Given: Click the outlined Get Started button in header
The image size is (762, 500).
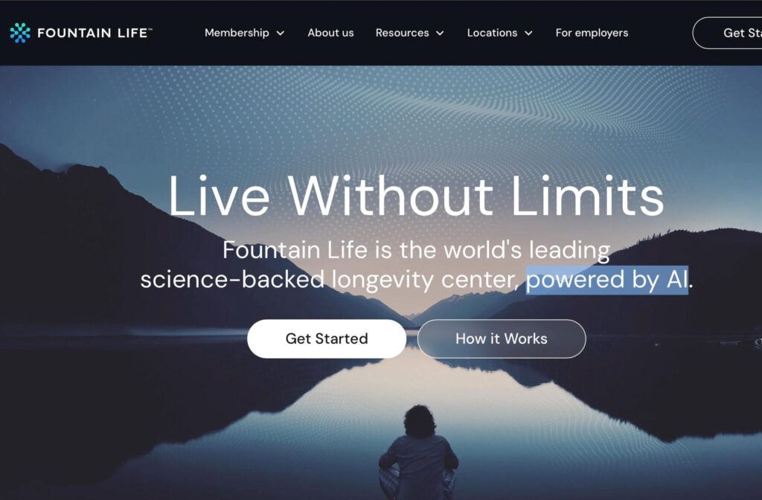Looking at the screenshot, I should 728,33.
